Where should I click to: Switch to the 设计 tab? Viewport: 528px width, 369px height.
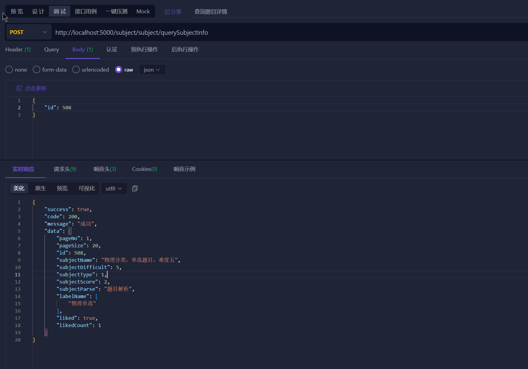[38, 11]
